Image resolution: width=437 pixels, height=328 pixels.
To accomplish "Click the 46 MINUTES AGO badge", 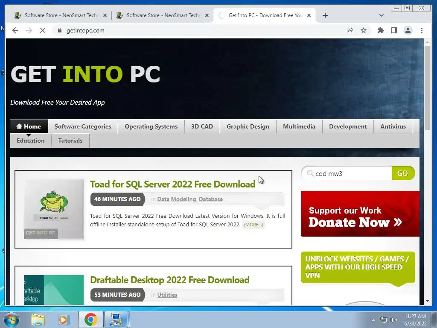I will tap(117, 199).
